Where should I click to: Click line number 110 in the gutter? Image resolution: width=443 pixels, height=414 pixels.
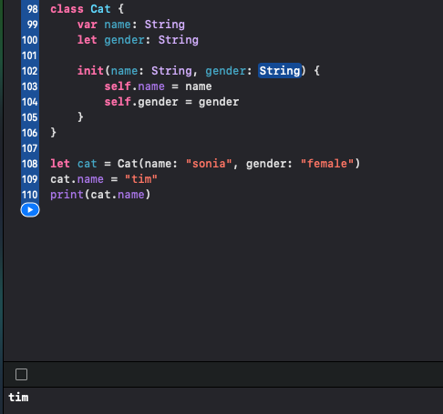click(x=30, y=195)
